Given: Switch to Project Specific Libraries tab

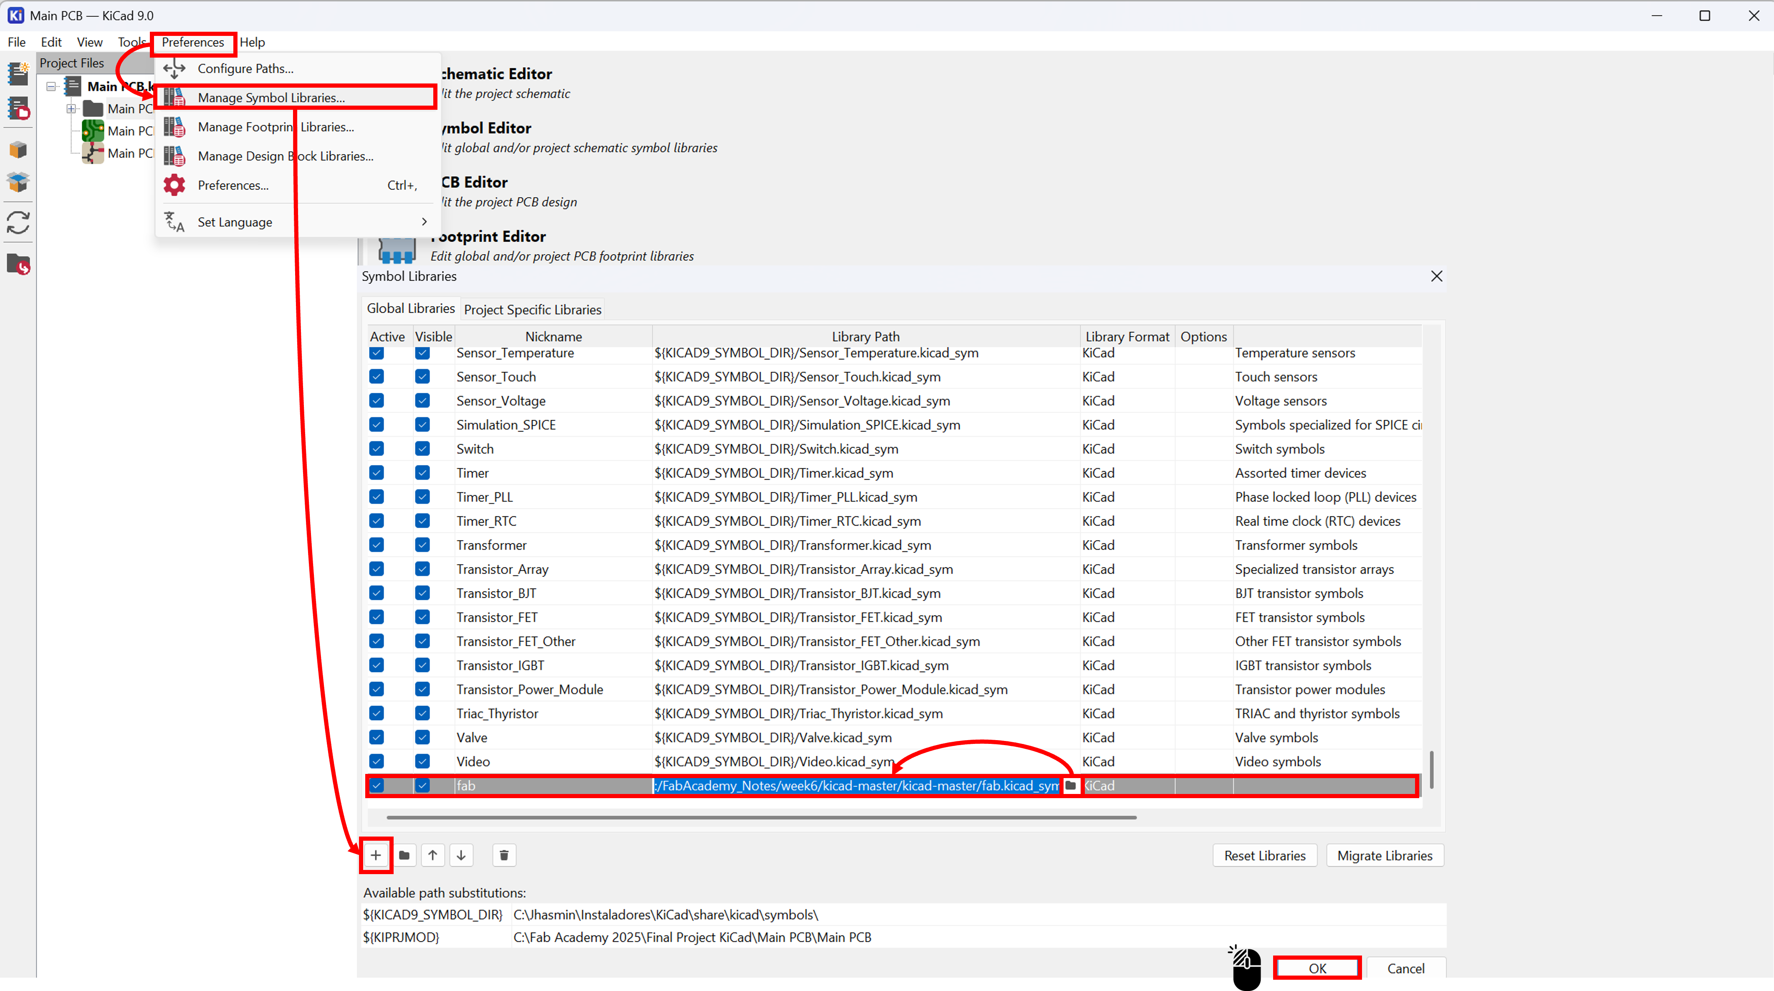Looking at the screenshot, I should pyautogui.click(x=532, y=310).
